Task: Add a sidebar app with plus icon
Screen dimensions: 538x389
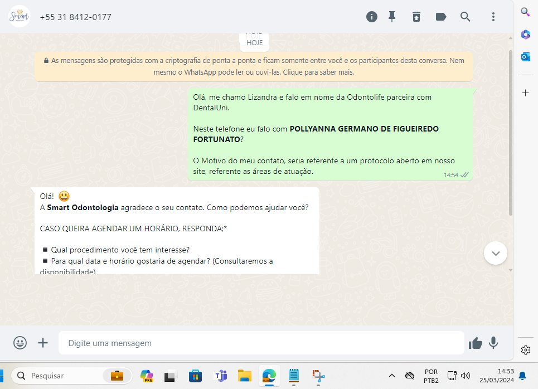Action: [525, 93]
